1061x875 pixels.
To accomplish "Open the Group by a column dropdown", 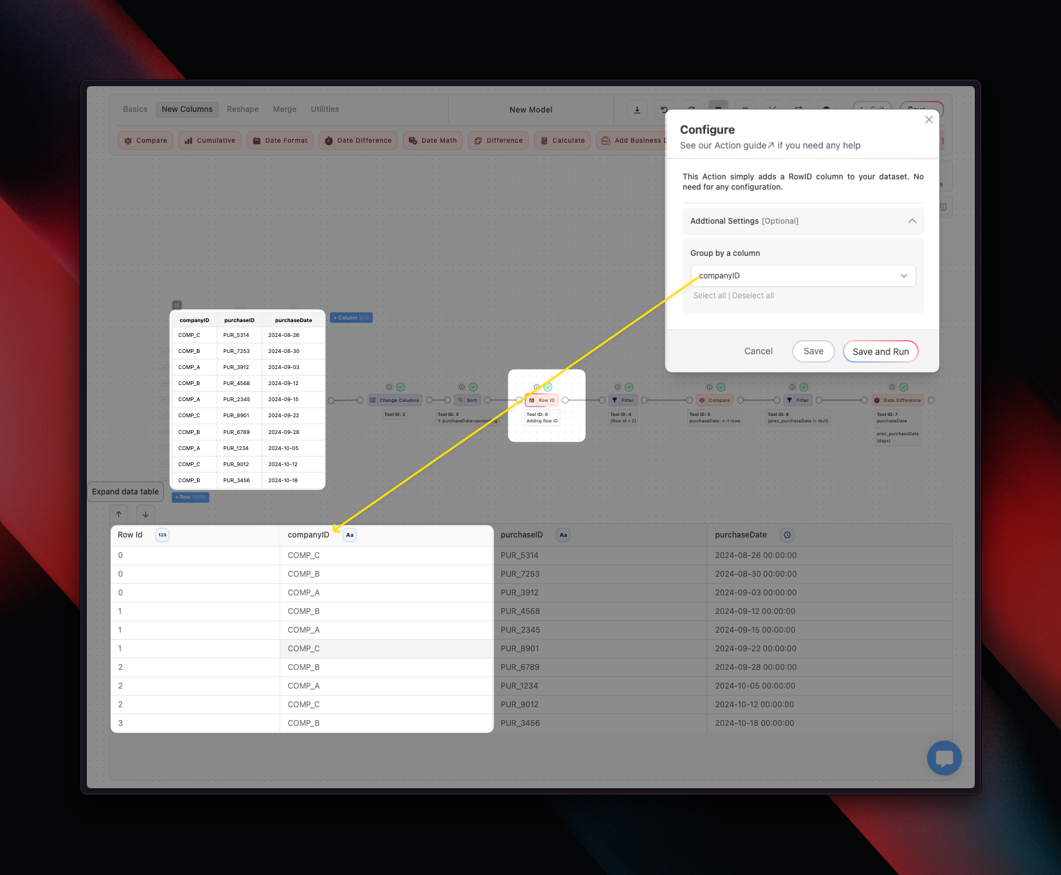I will tap(803, 276).
